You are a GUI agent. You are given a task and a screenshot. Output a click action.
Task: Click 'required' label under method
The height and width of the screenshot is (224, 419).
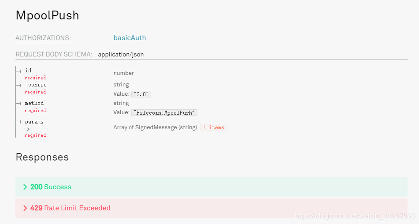point(35,110)
